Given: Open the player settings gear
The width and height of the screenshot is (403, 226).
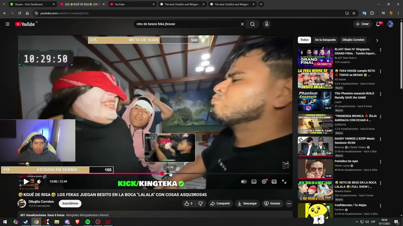Looking at the screenshot, I should pyautogui.click(x=264, y=181).
